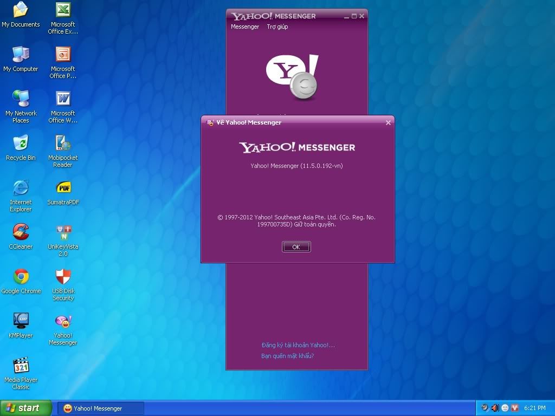Open Microsoft Office Word desktop icon

click(63, 107)
